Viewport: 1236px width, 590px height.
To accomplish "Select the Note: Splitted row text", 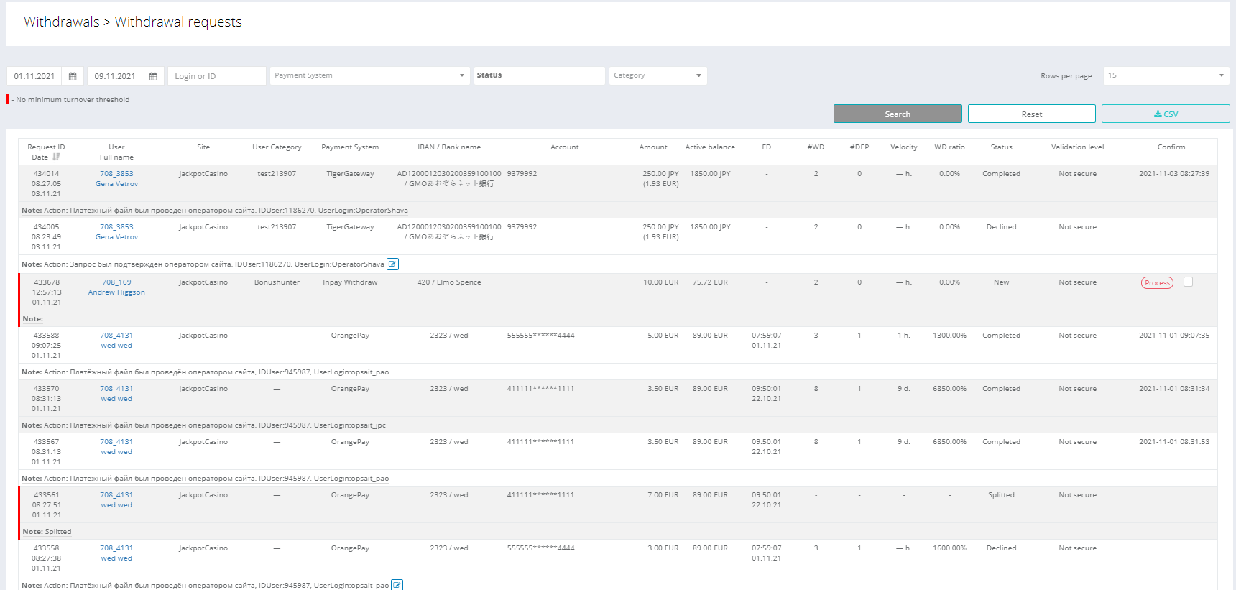I will 47,532.
